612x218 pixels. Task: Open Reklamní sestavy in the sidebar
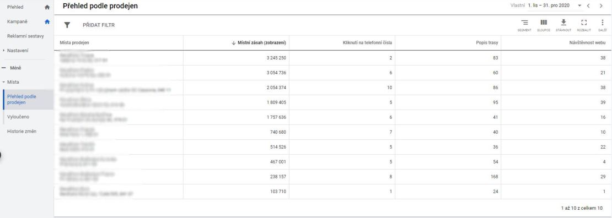(25, 36)
